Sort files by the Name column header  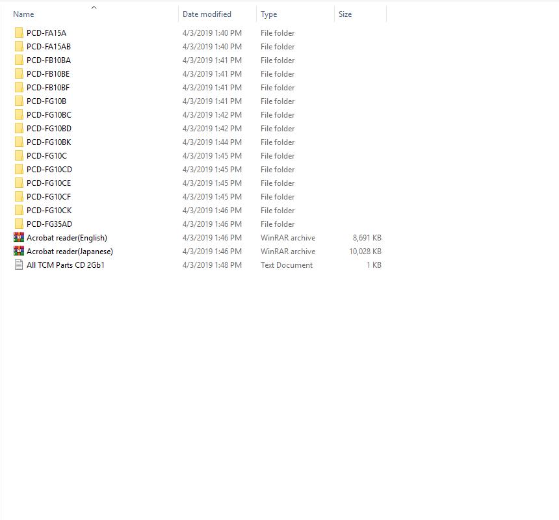[24, 14]
